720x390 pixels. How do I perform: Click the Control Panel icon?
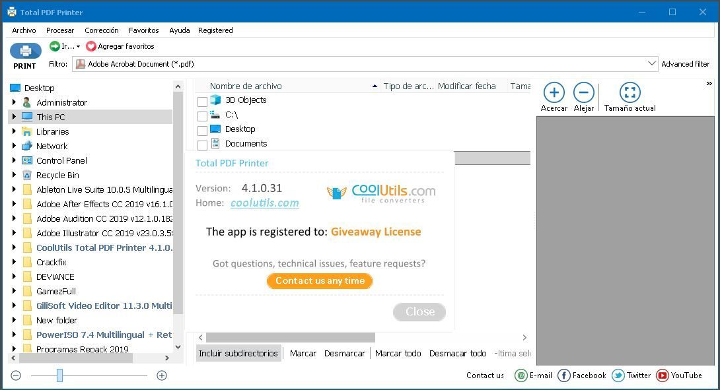click(x=27, y=160)
